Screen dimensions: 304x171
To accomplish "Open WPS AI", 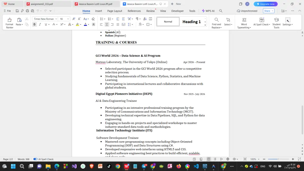I will (x=208, y=11).
